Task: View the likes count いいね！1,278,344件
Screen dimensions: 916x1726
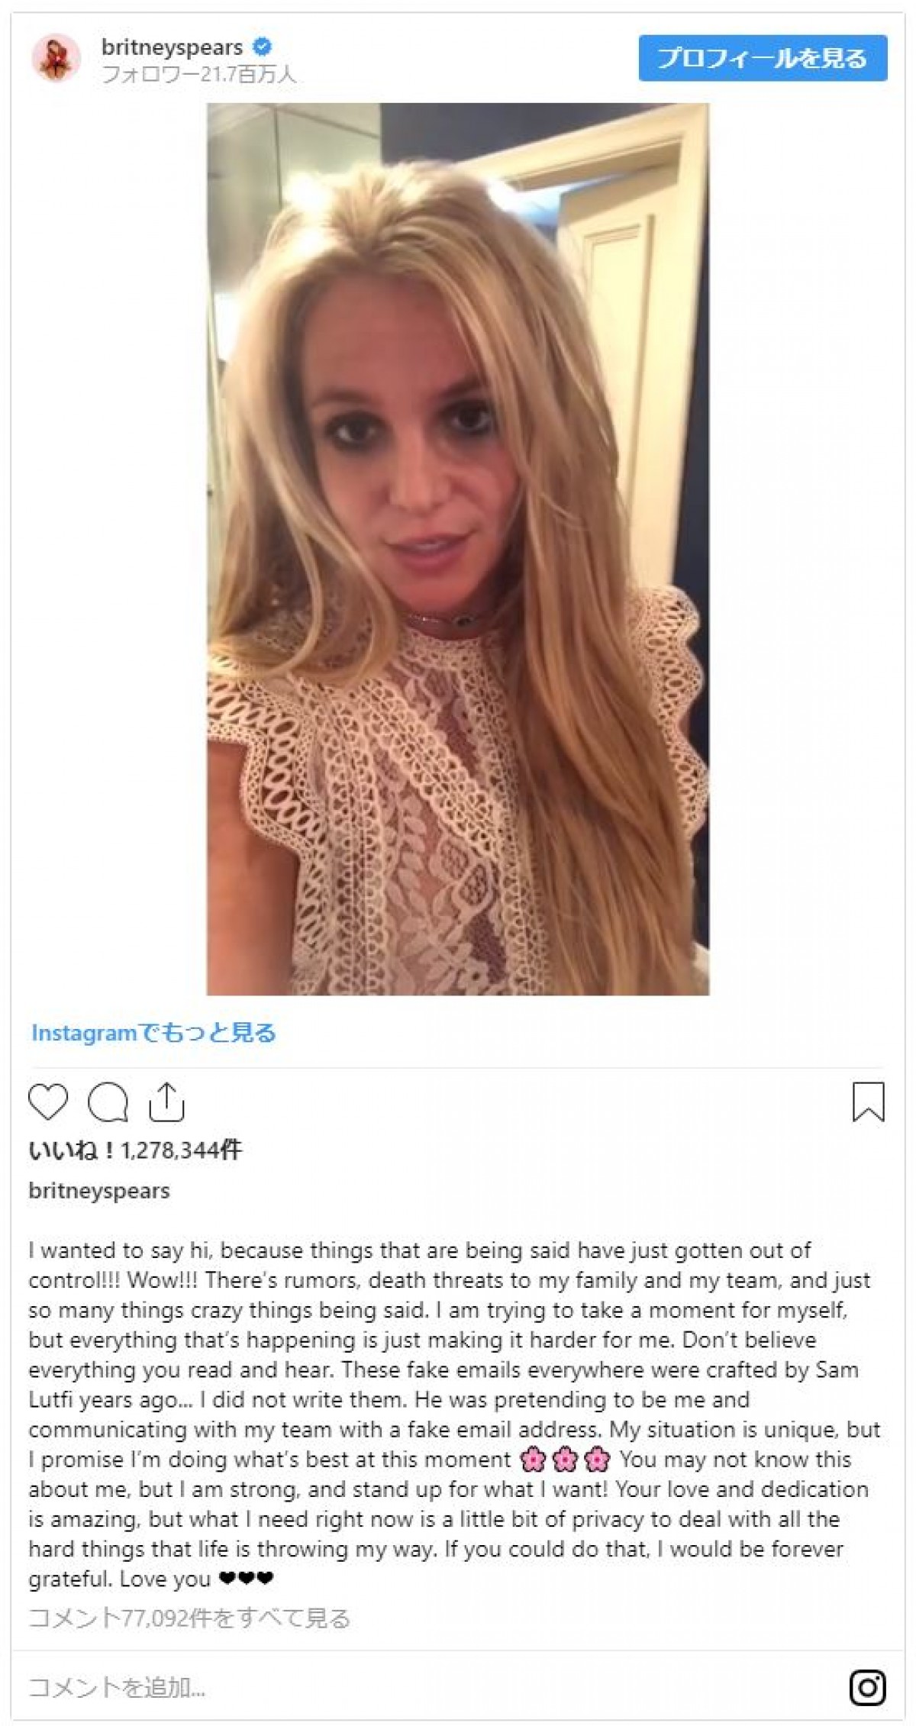Action: tap(135, 1150)
